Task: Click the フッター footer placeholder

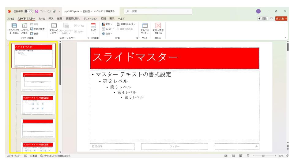Action: [x=175, y=146]
